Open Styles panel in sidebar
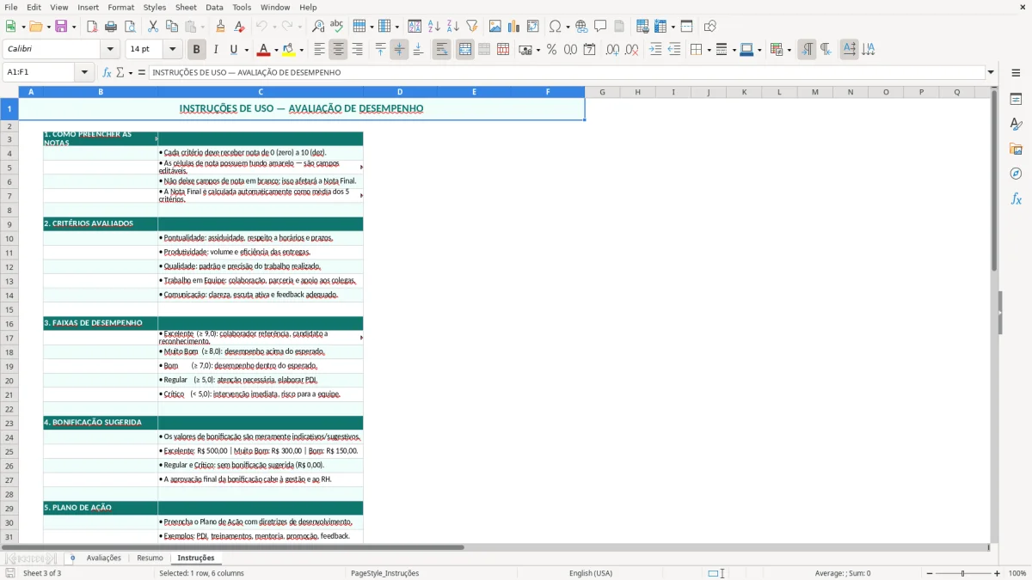1032x580 pixels. tap(1016, 125)
